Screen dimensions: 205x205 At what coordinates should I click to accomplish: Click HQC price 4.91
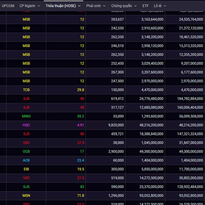pos(80,125)
